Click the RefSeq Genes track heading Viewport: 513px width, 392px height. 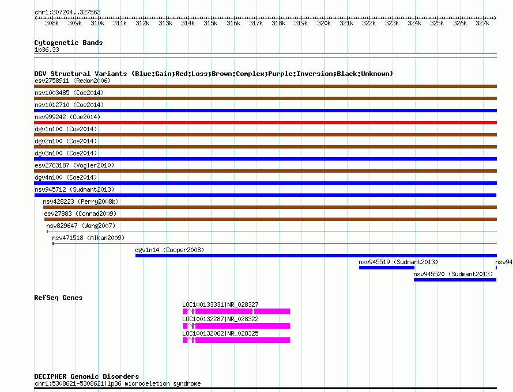coord(59,298)
